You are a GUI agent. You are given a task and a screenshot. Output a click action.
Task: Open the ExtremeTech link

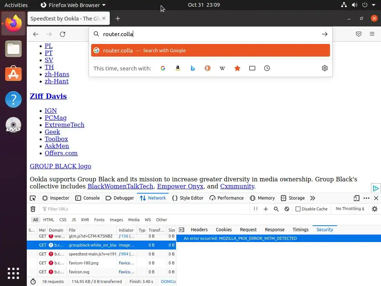(x=64, y=125)
